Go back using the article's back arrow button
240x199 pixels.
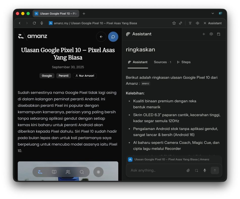point(101,37)
